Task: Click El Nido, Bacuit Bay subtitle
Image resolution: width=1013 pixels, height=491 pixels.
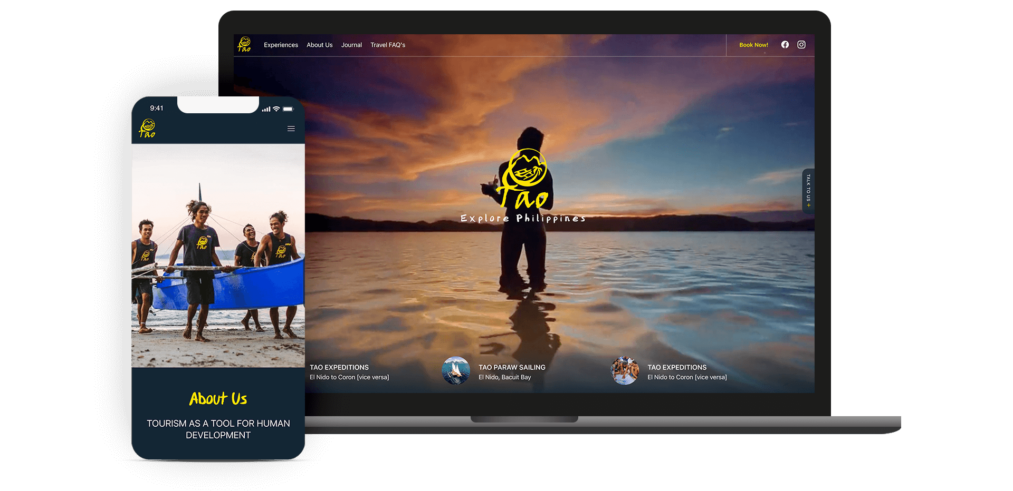Action: coord(504,377)
